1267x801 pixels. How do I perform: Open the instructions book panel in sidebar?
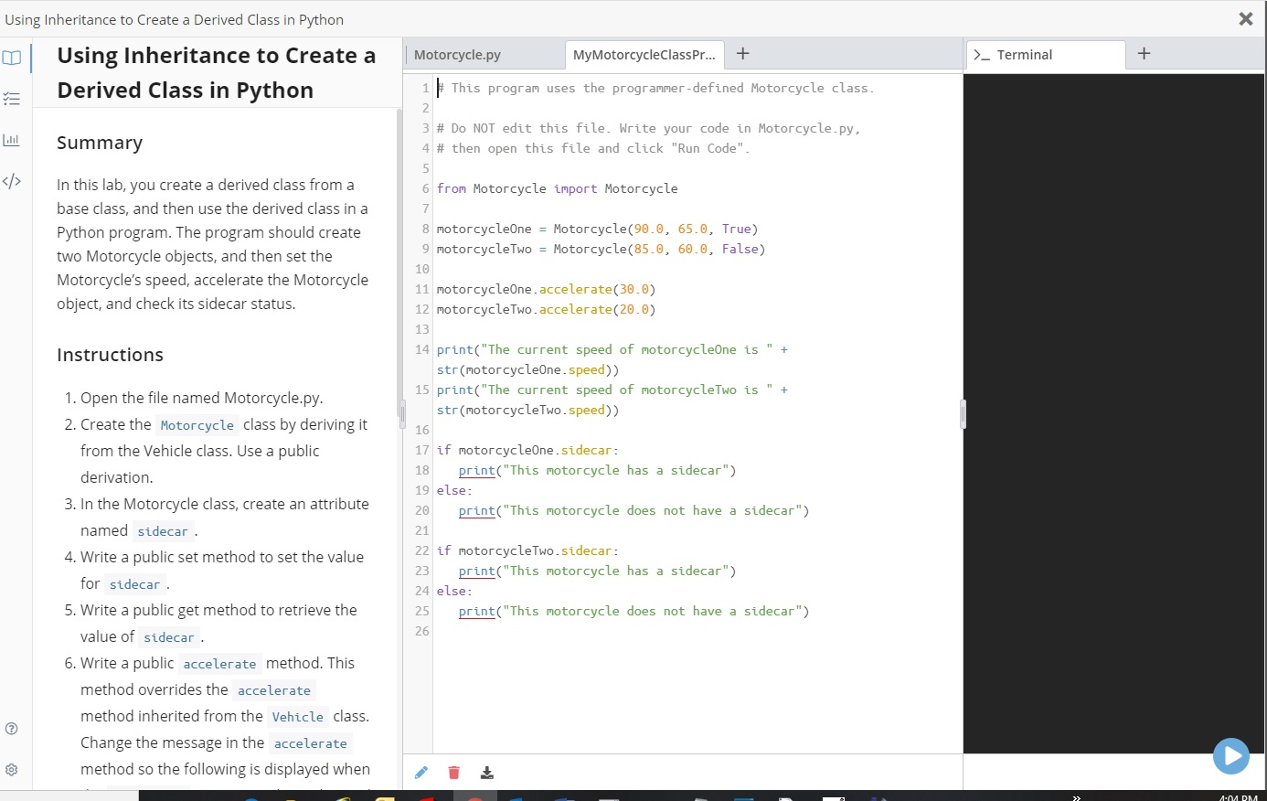pos(12,57)
